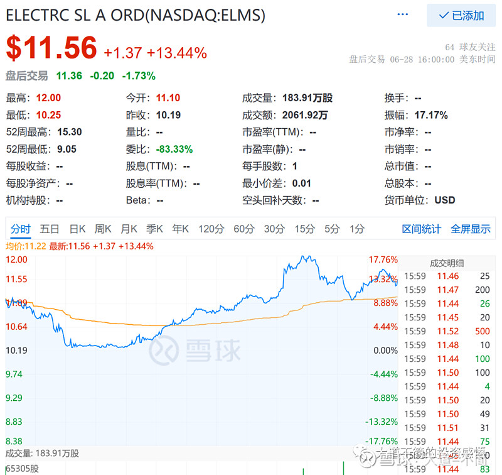Viewport: 502px width, 475px height.
Task: Open the 区间统计 link
Action: [421, 229]
